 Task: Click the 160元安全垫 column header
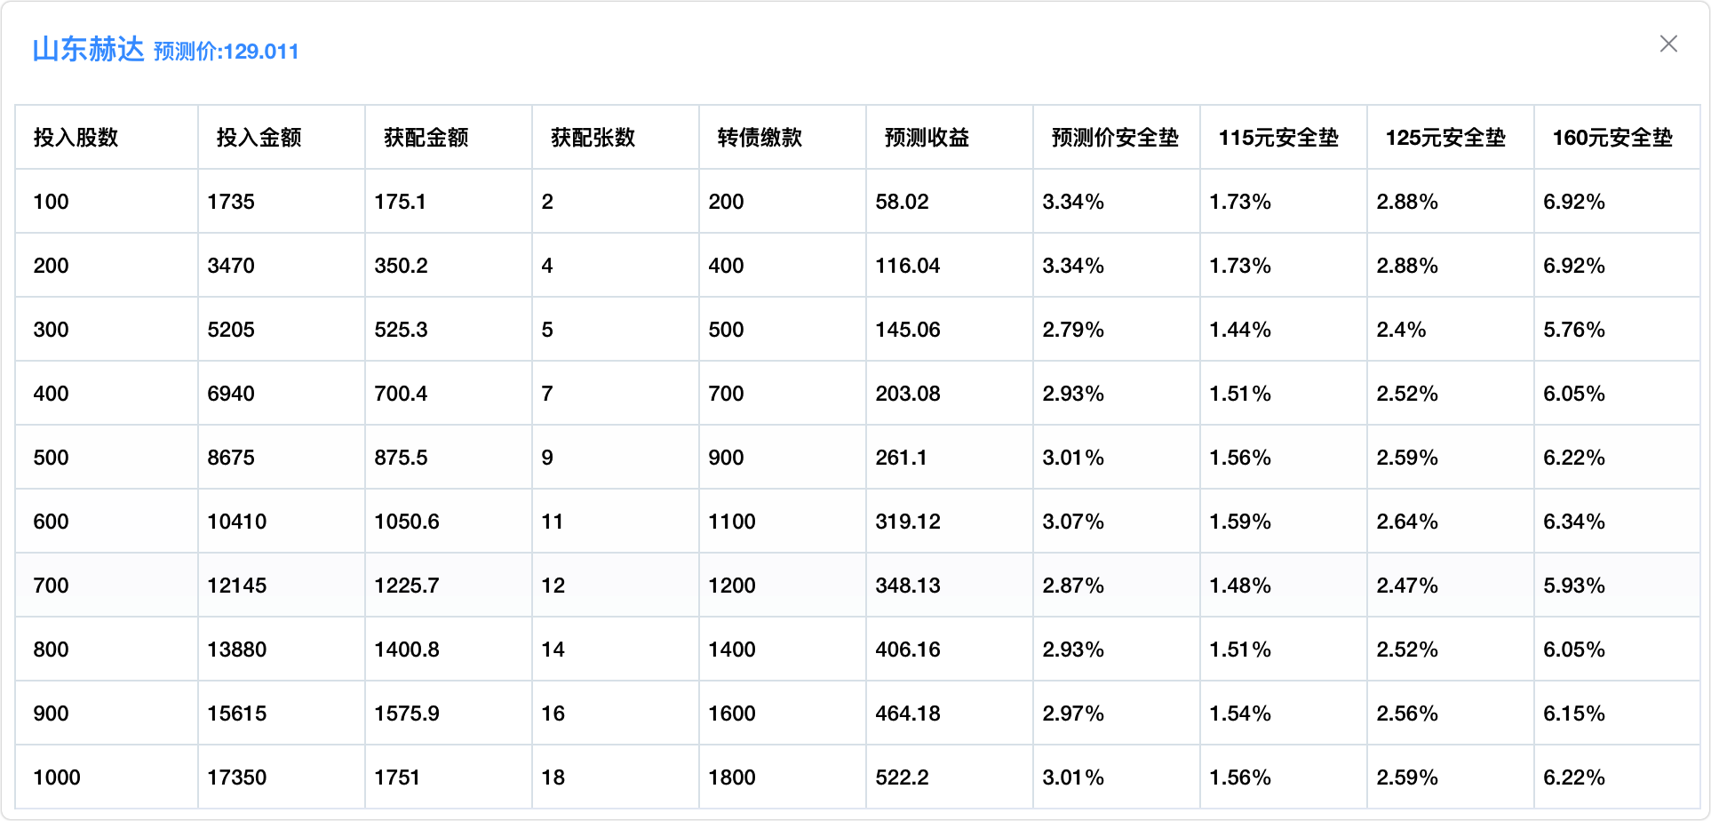pos(1612,138)
